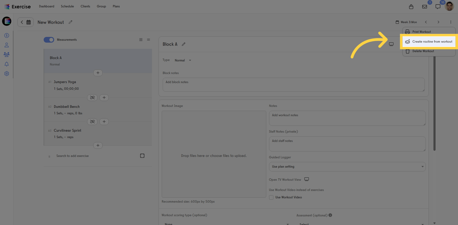Click the file upload drop area
This screenshot has height=225, width=458.
click(x=214, y=155)
